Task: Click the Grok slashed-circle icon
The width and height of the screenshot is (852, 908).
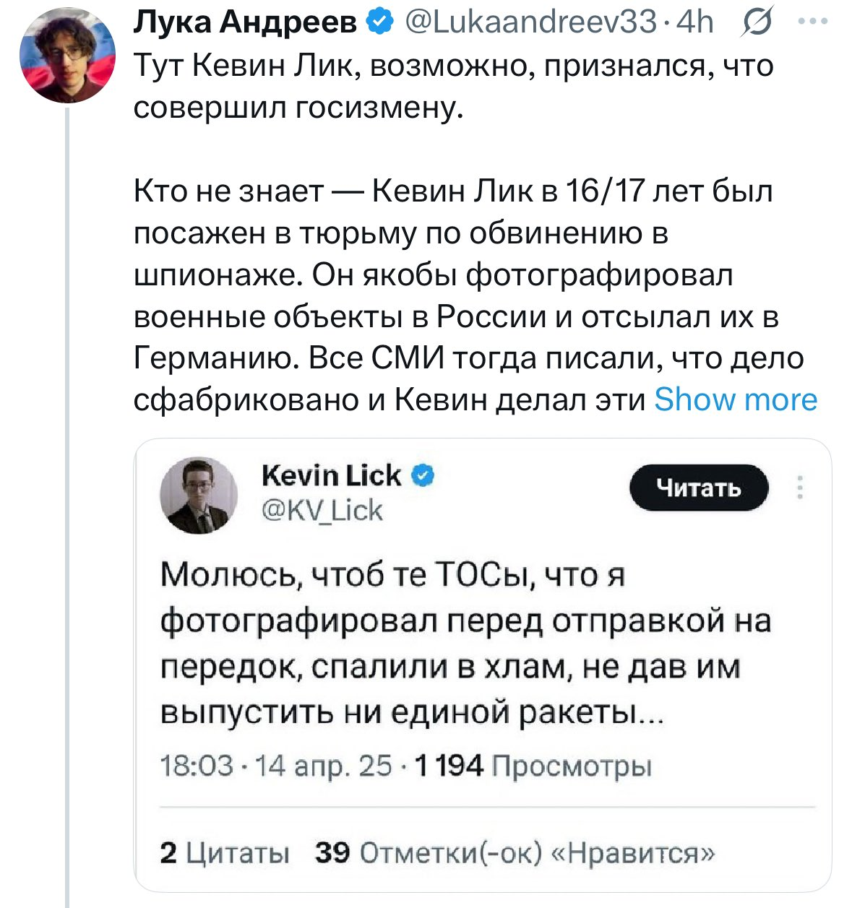Action: point(757,23)
